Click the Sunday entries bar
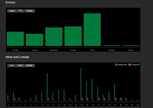The height and width of the screenshot is (108, 153). point(131,46)
